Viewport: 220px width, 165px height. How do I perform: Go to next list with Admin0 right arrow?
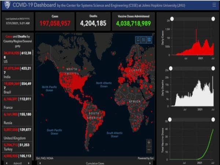(29, 162)
